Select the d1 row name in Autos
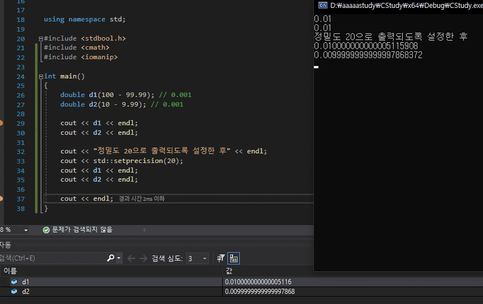 pyautogui.click(x=25, y=281)
